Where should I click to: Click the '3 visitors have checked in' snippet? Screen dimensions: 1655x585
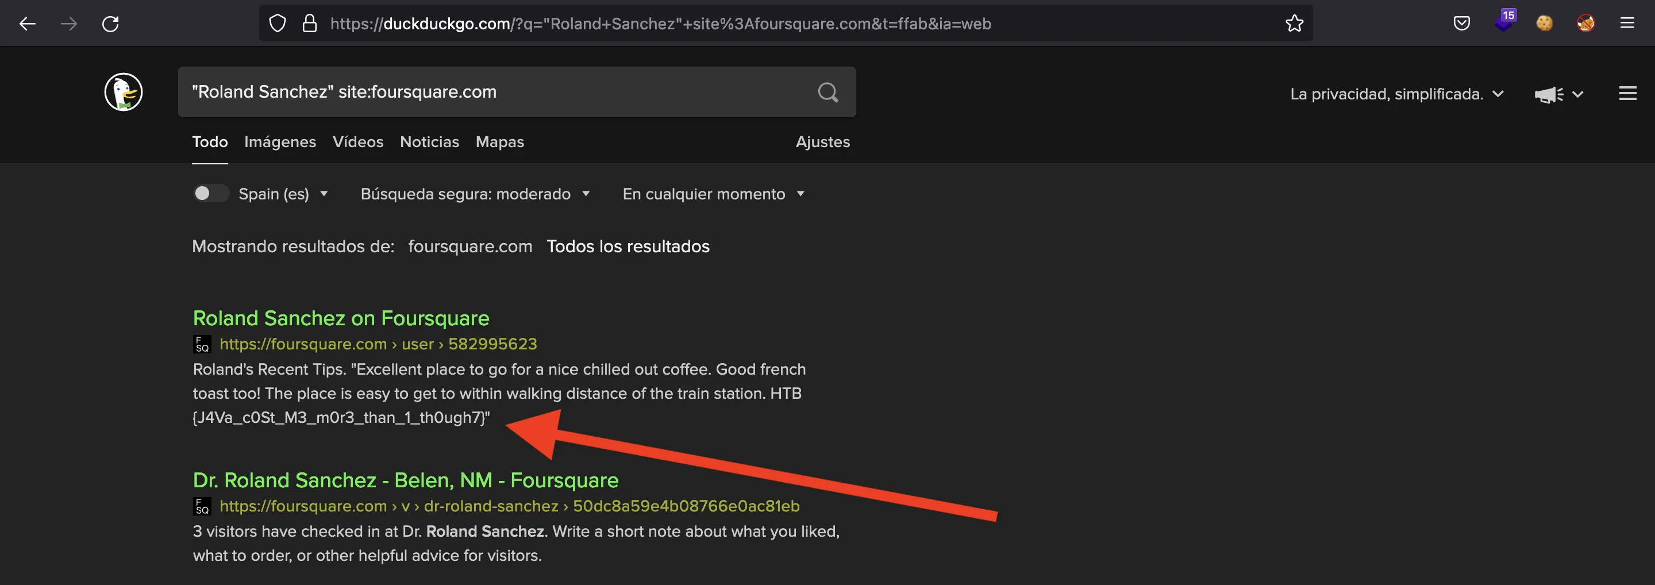coord(516,543)
